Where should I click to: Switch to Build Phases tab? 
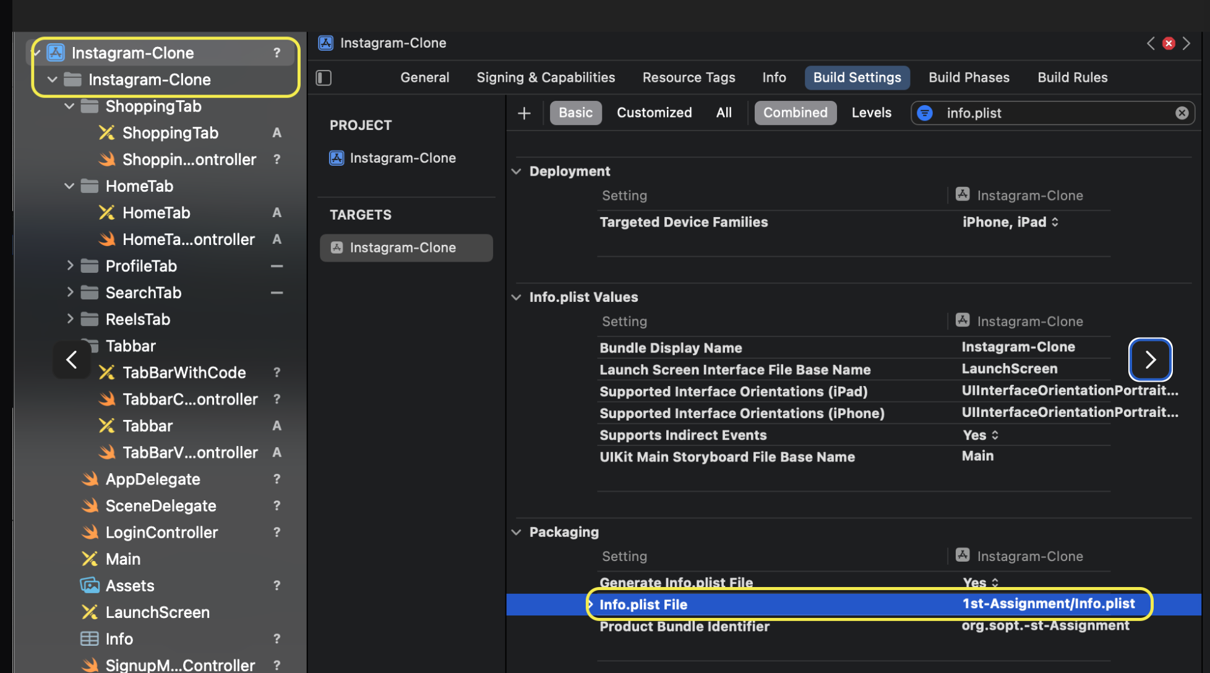click(x=969, y=77)
